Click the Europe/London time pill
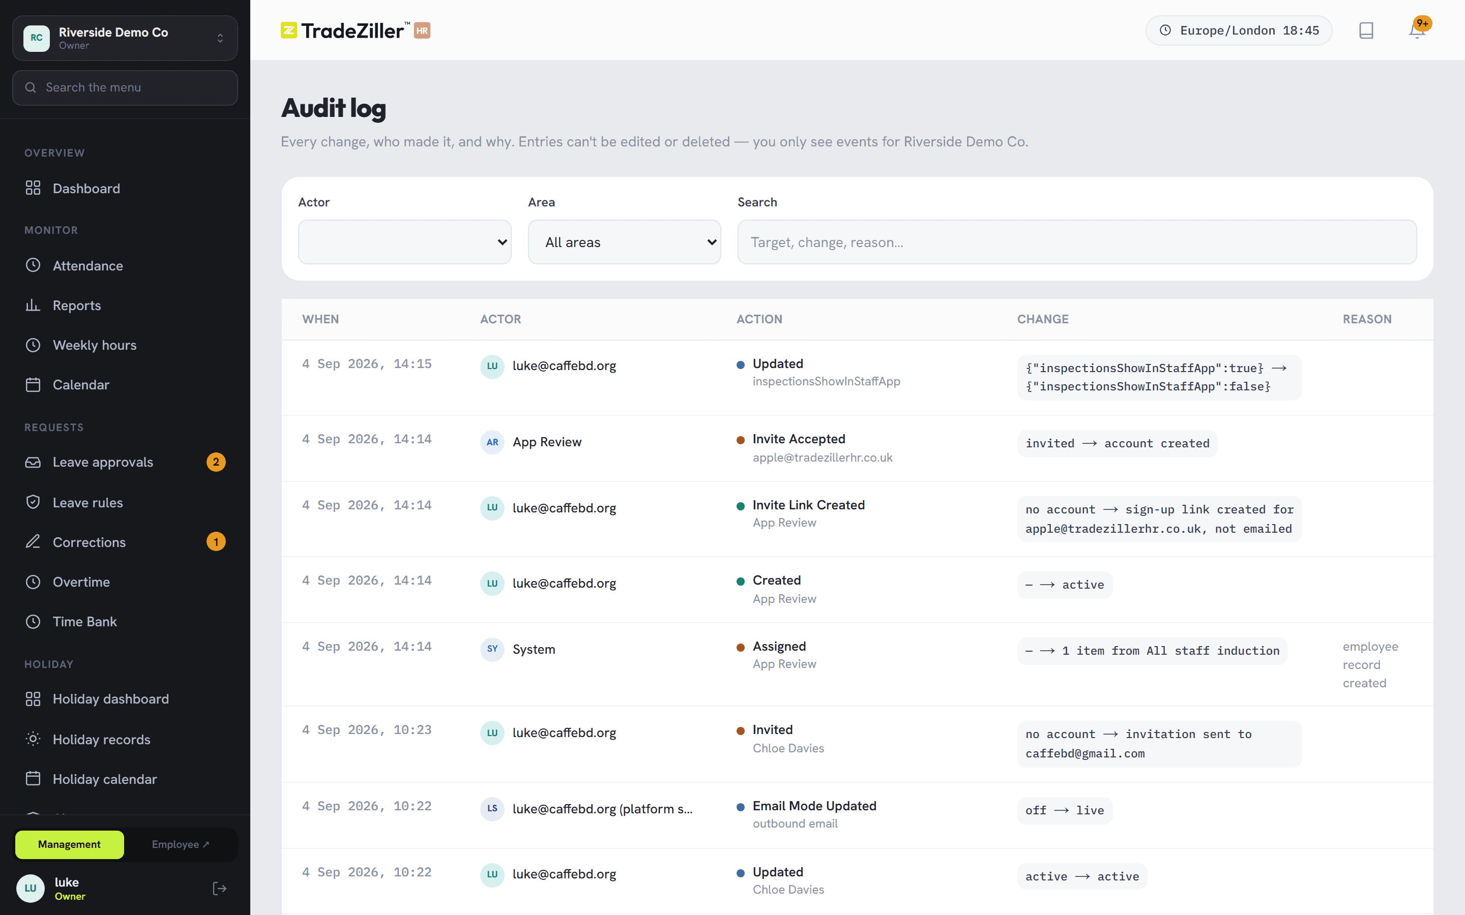 click(x=1239, y=30)
